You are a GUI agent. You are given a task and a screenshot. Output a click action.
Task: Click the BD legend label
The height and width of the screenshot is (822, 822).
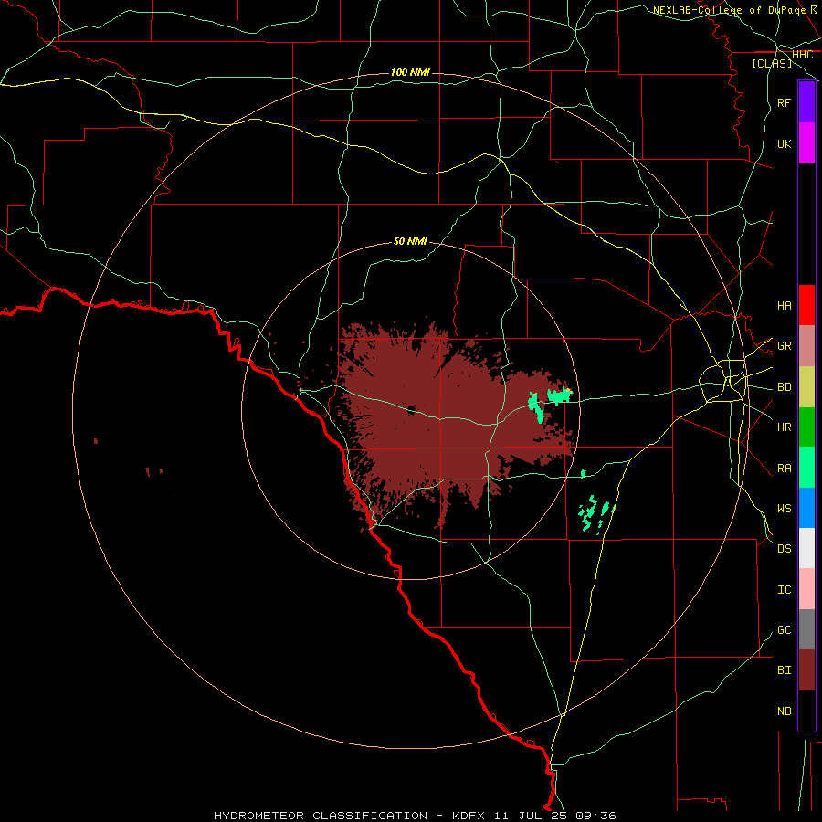[785, 387]
